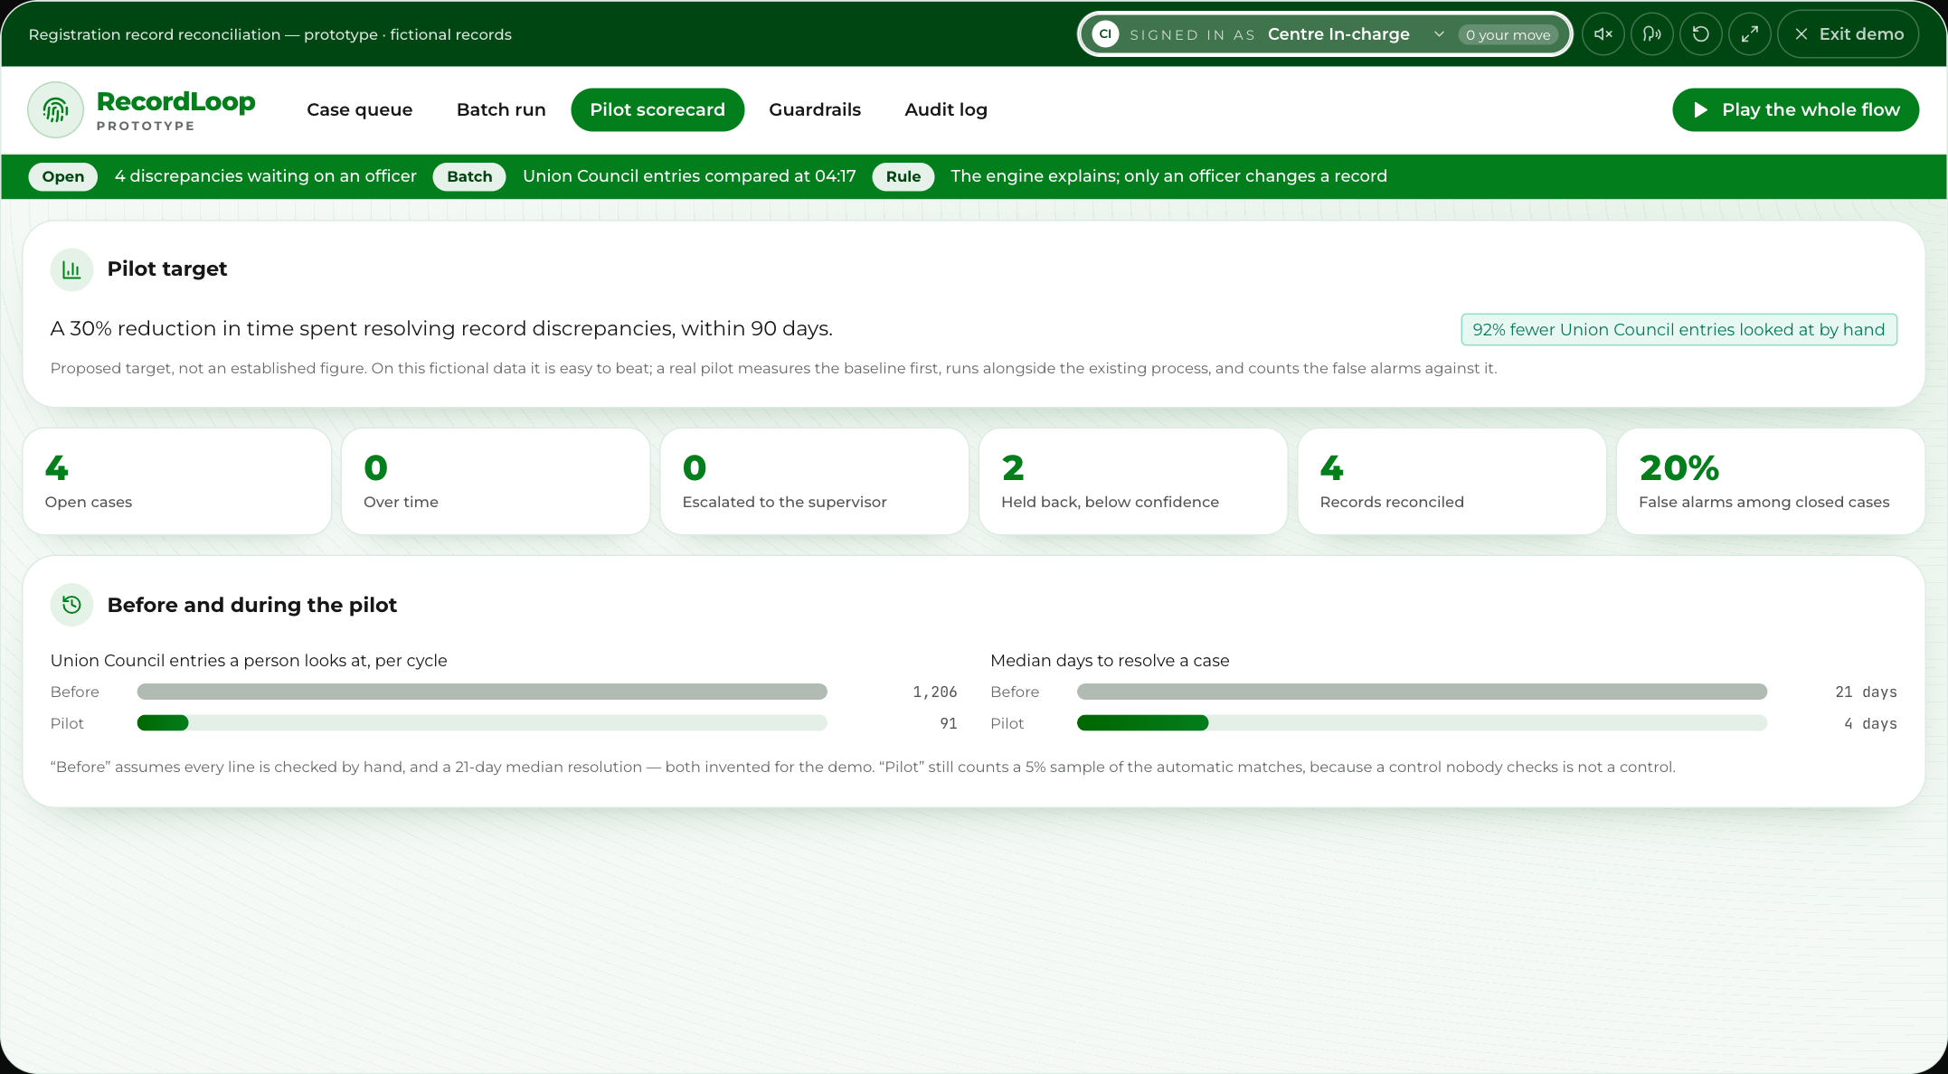
Task: Click the RecordLoop fingerprint logo icon
Action: 56,110
